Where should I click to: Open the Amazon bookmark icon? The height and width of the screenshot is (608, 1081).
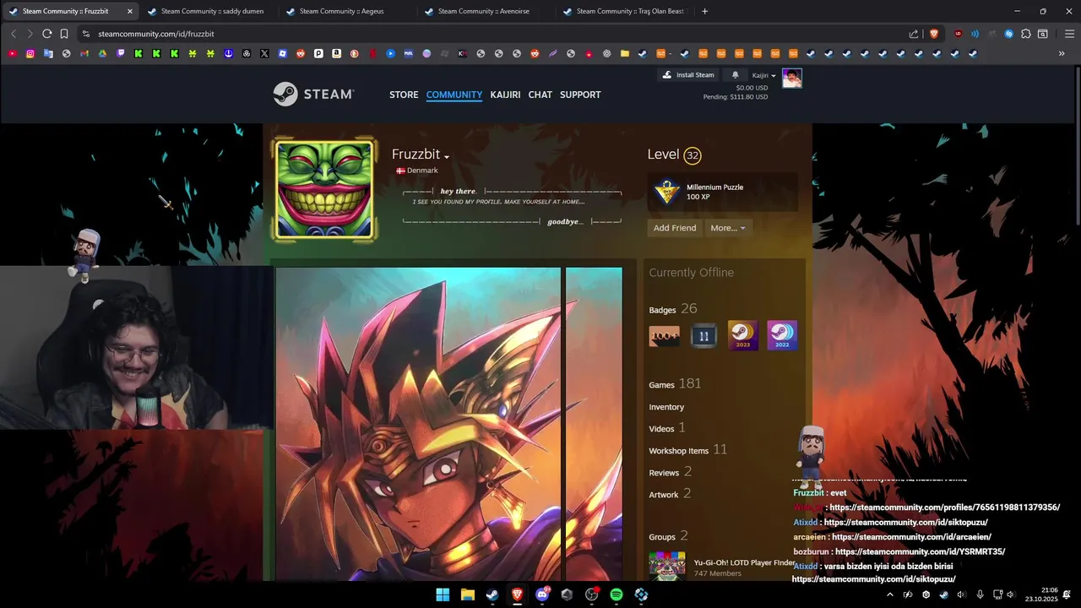click(x=336, y=53)
